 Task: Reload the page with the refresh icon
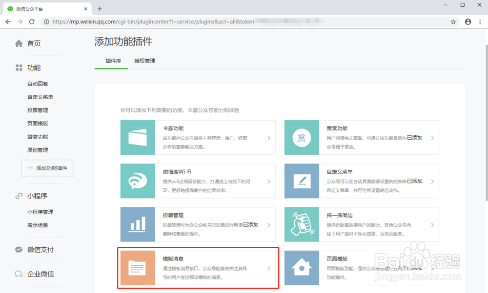point(32,22)
